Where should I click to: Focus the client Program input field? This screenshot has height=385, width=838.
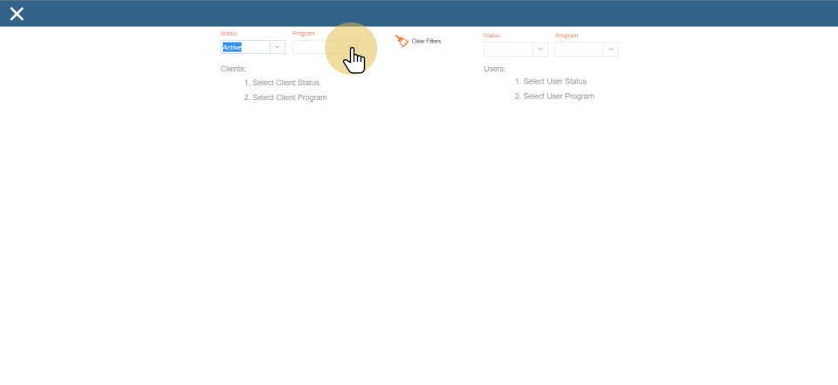click(316, 48)
